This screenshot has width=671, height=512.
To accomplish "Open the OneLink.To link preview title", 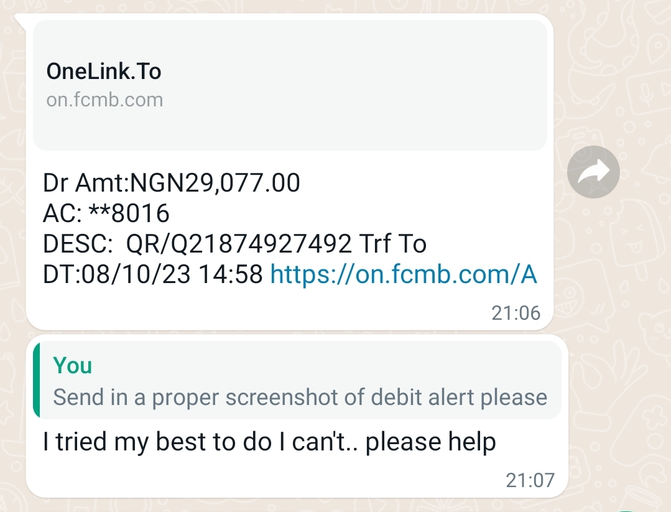I will 104,72.
